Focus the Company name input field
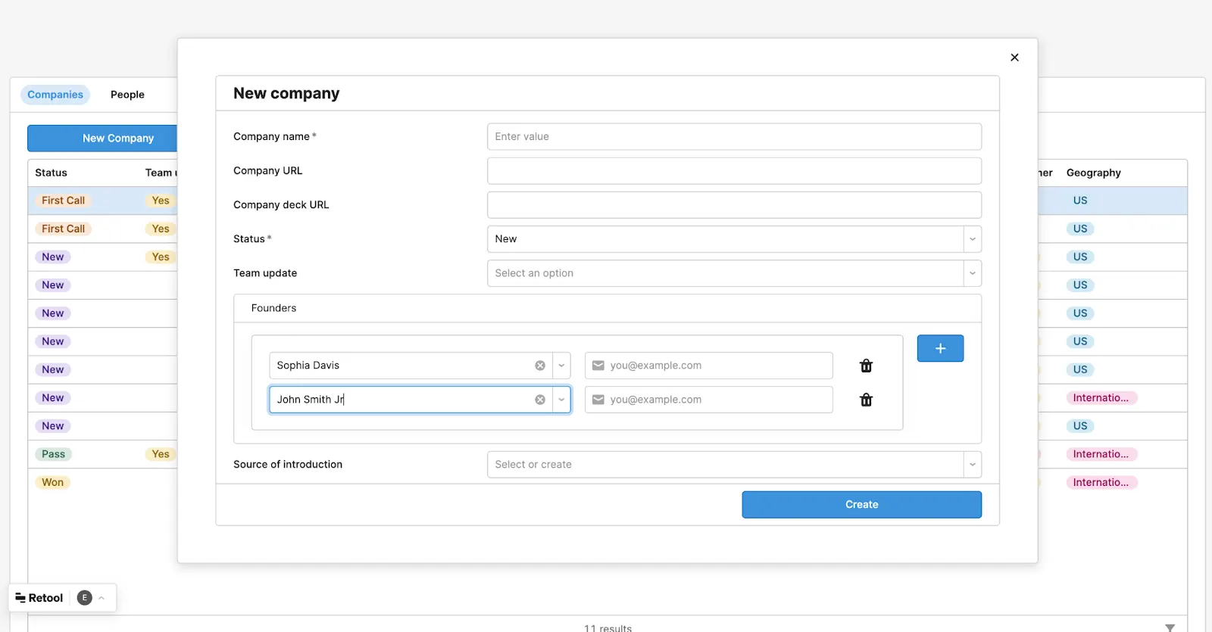Viewport: 1212px width, 632px height. pyautogui.click(x=734, y=137)
